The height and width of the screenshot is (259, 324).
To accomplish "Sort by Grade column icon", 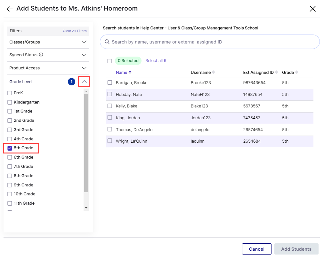I will click(x=297, y=72).
